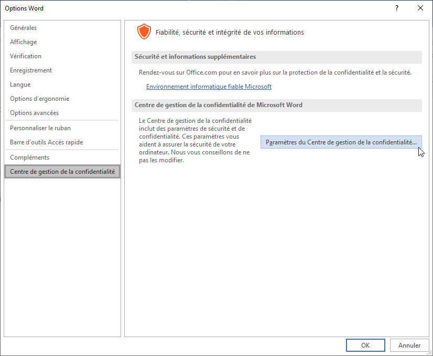The width and height of the screenshot is (433, 356).
Task: Confirm with the OK button
Action: pos(365,345)
